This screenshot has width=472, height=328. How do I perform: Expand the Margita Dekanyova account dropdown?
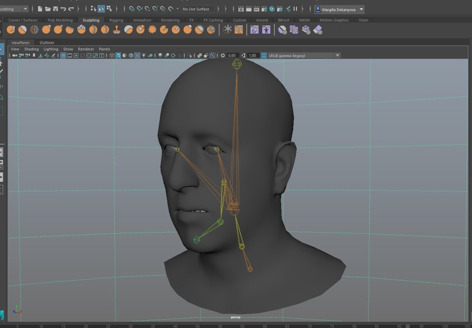361,9
